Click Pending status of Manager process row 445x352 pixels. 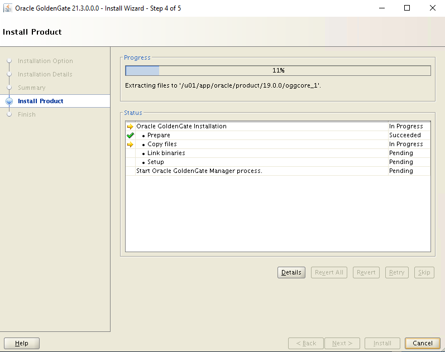click(401, 171)
